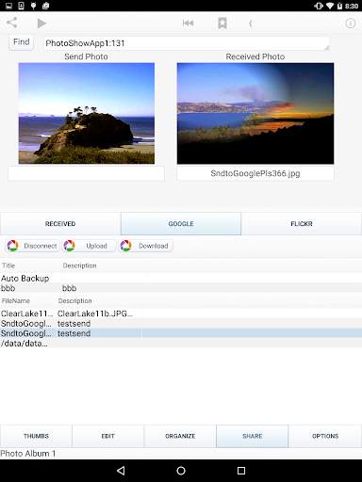
Task: Tap the battery status icon
Action: click(339, 6)
